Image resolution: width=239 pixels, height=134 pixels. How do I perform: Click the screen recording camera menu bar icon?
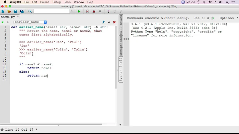[x=188, y=2]
